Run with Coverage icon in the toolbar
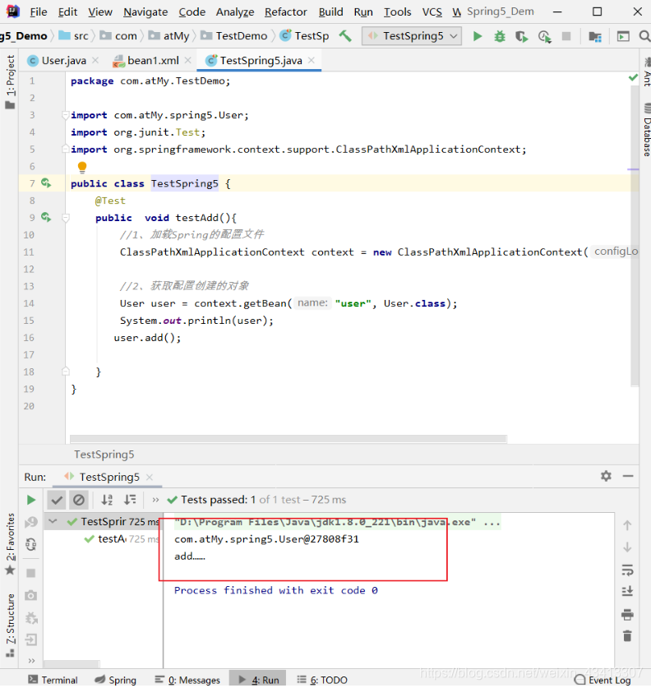651x688 pixels. coord(522,36)
